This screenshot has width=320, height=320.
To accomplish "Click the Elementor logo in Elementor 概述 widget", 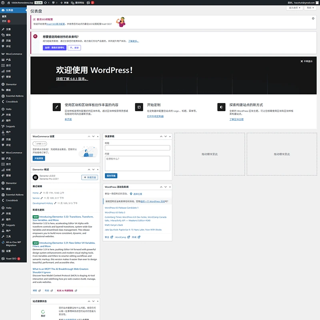I will (x=35, y=177).
